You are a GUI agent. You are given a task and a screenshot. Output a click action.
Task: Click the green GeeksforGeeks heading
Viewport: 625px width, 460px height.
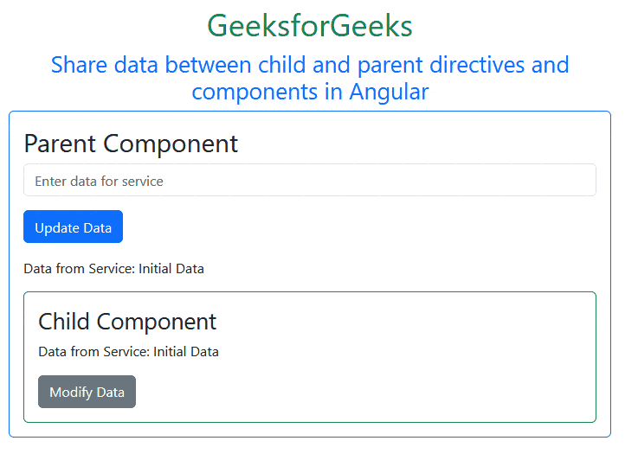(x=310, y=26)
